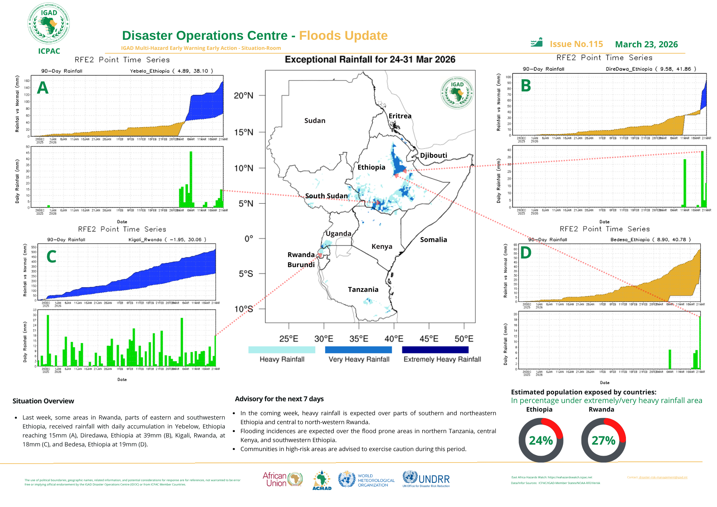Click the Ethiopia 24% donut chart
Image resolution: width=717 pixels, height=507 pixels.
point(541,440)
